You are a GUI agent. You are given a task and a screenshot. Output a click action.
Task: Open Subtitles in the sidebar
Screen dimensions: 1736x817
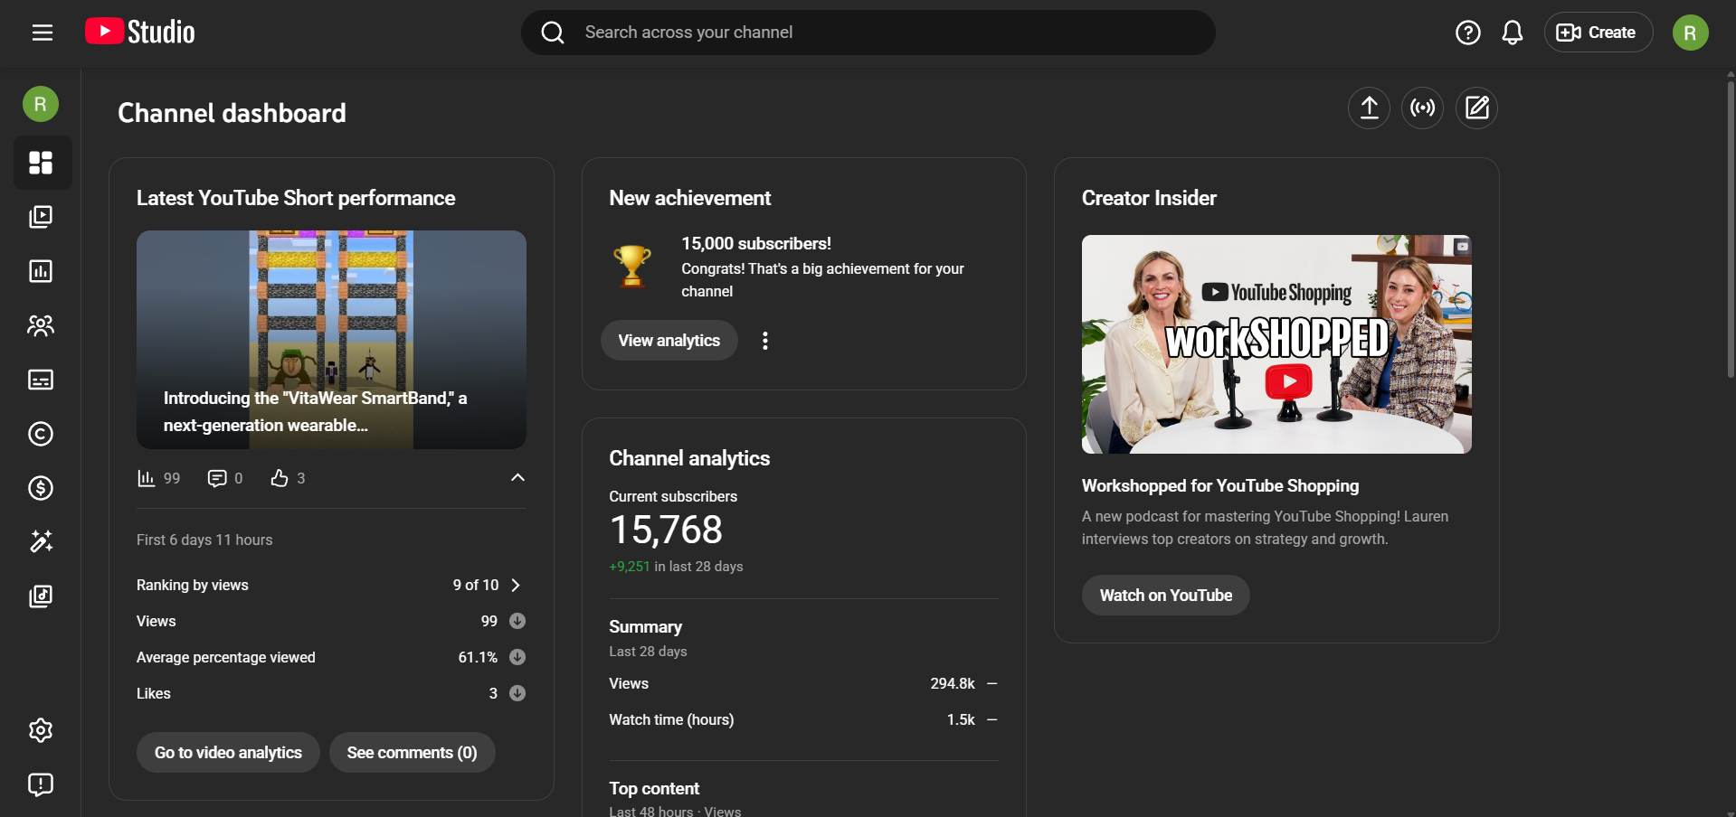click(x=41, y=380)
